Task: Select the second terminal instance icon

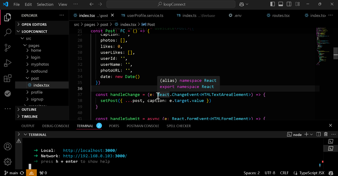Action: [331, 148]
